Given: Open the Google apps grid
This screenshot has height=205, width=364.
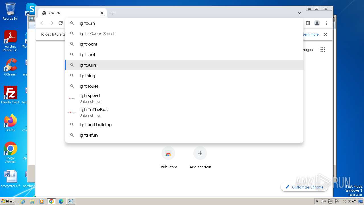Looking at the screenshot, I should click(x=323, y=50).
